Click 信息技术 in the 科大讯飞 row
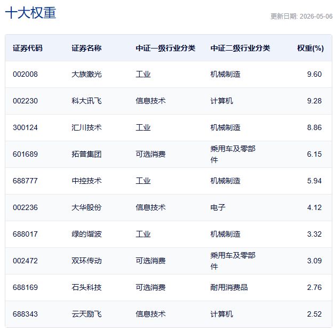Screen dimensions: 335x331 coord(150,101)
